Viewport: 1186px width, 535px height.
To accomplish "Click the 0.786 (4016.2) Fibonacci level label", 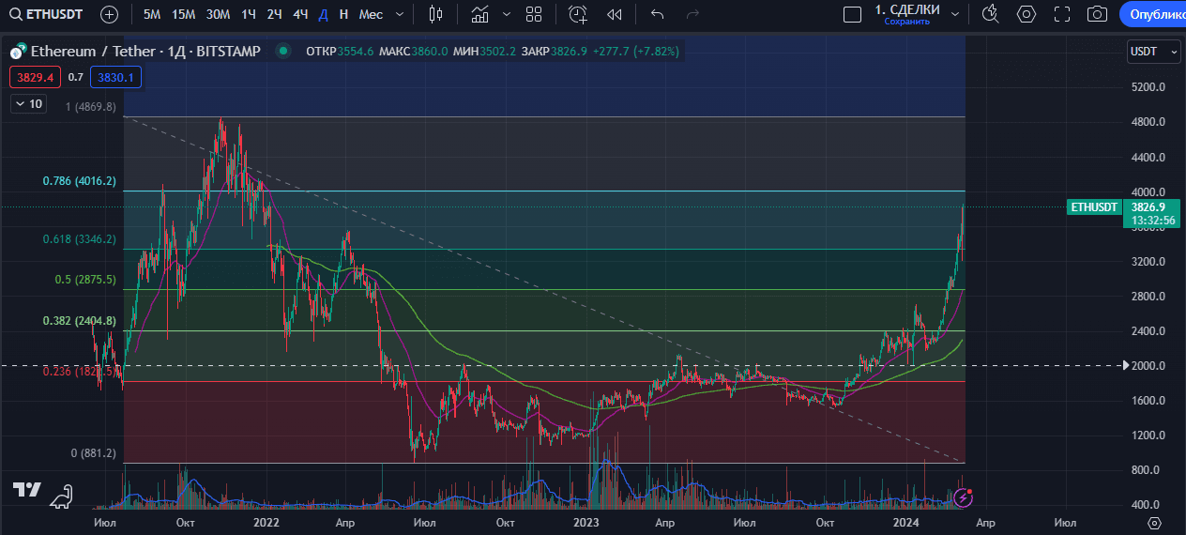I will 80,181.
